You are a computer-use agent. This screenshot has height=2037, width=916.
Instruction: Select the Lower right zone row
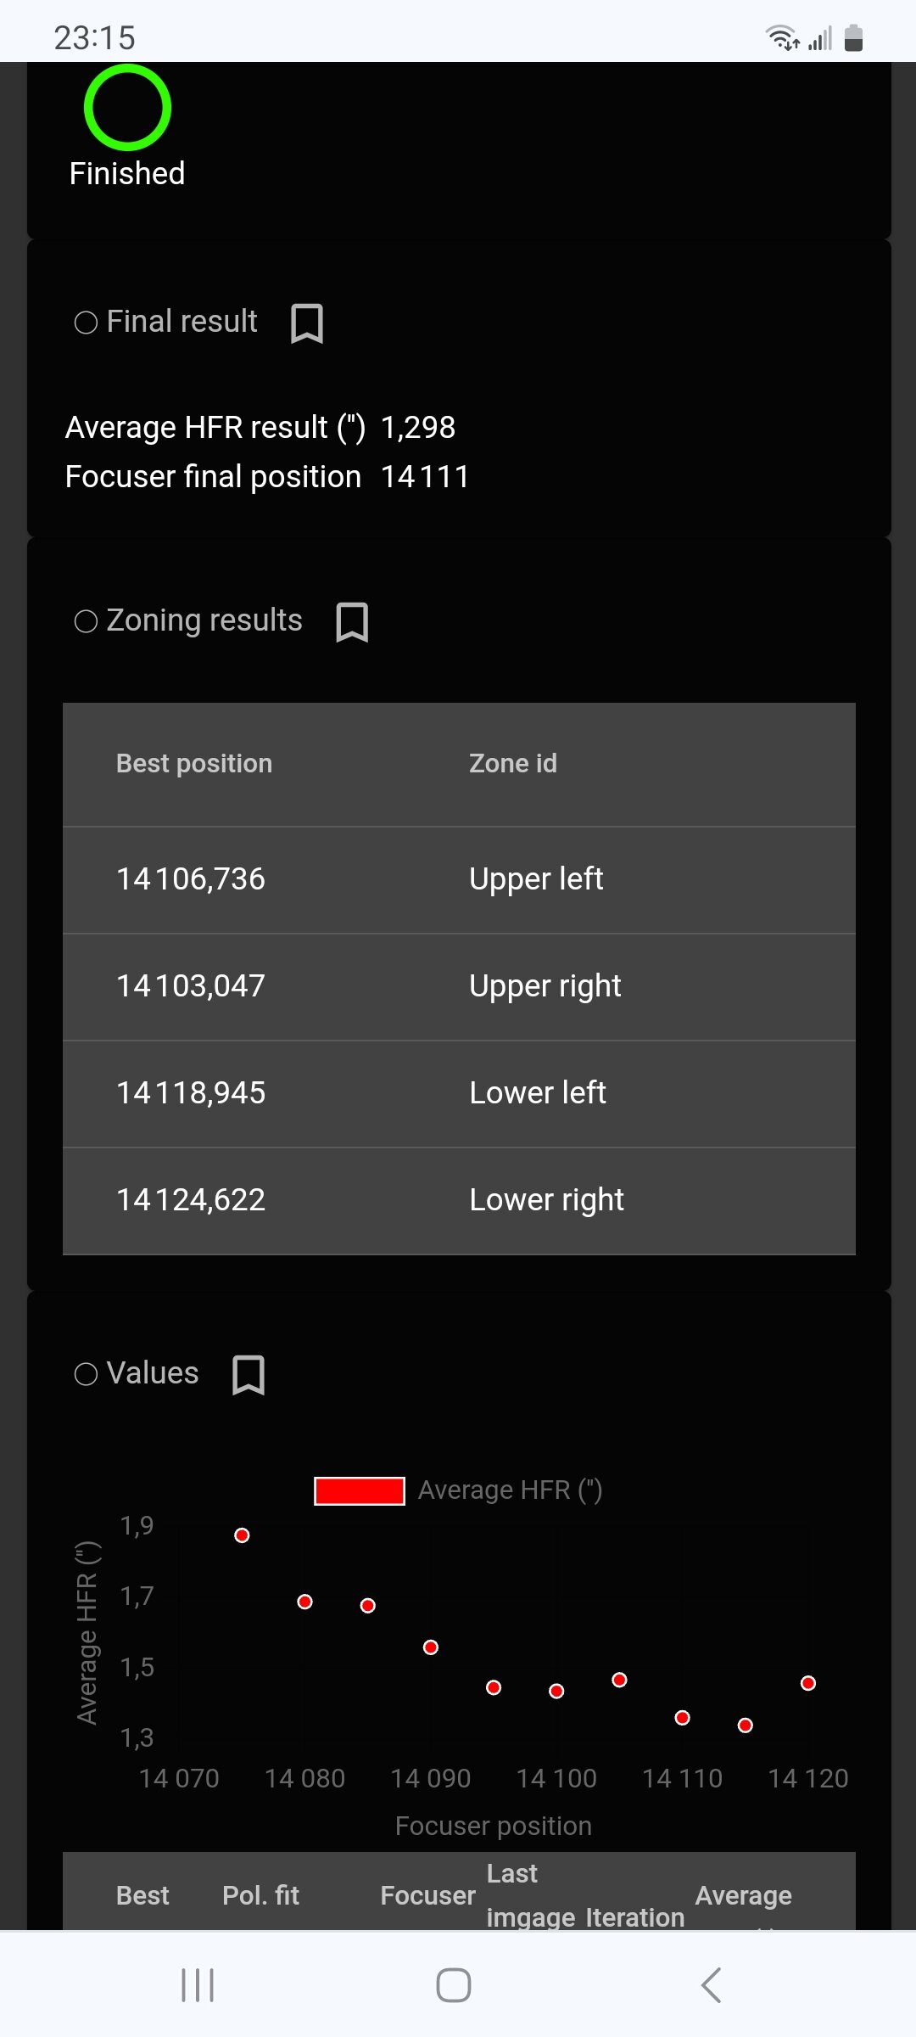459,1200
